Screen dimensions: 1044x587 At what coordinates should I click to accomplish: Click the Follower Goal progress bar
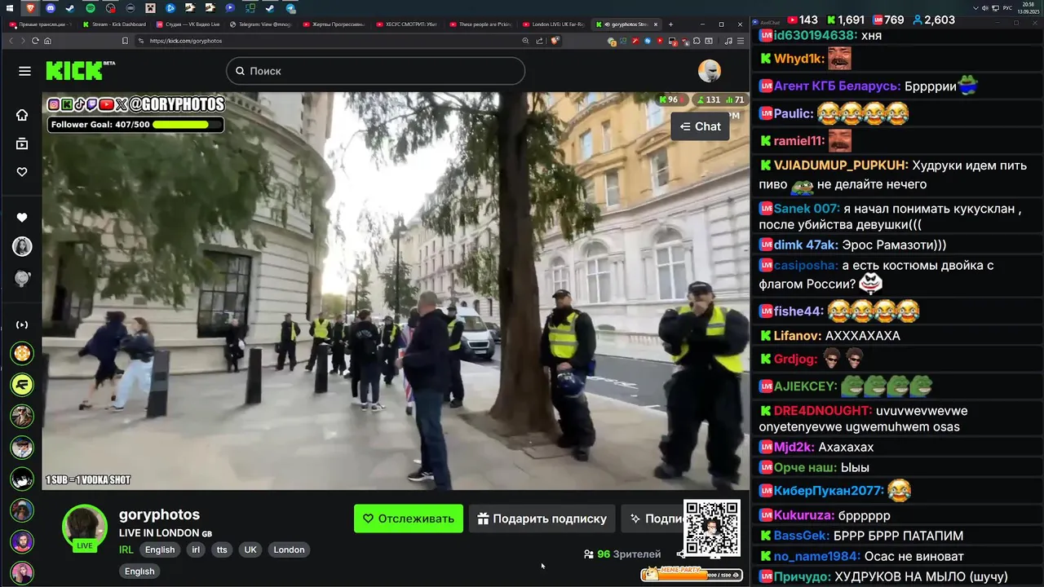point(135,125)
